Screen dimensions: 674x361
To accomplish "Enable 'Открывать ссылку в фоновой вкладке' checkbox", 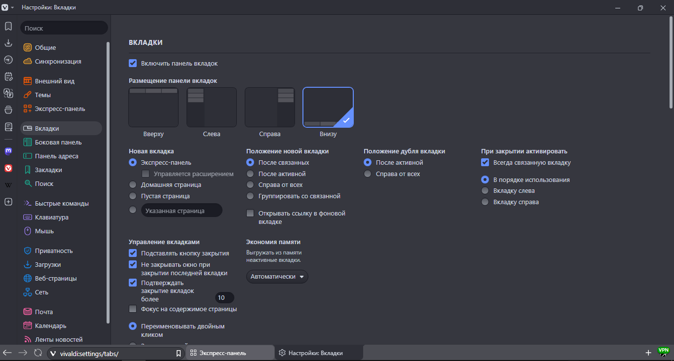I will pos(250,214).
